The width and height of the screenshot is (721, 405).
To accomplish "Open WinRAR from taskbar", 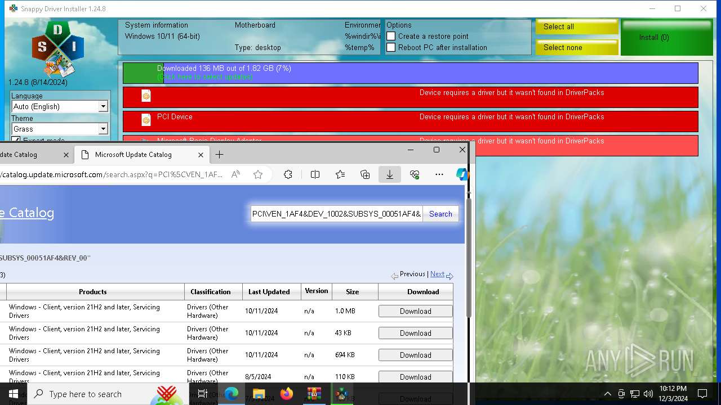I will [314, 394].
